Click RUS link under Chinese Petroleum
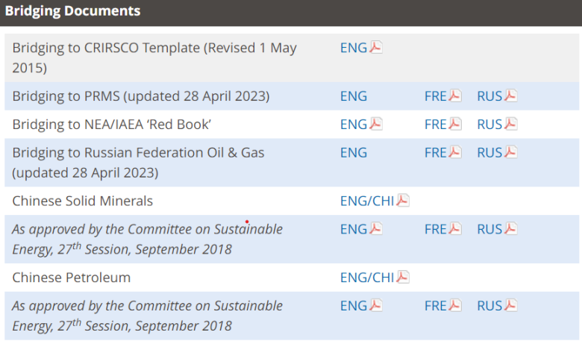The width and height of the screenshot is (582, 344). point(489,306)
